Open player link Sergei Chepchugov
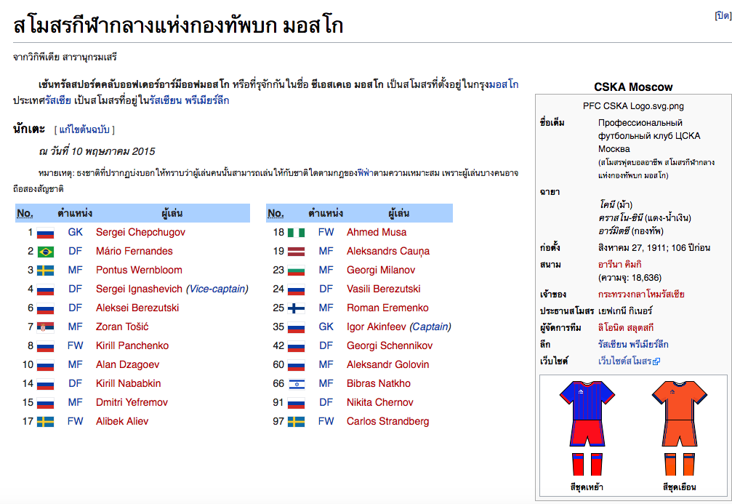732x504 pixels. tap(140, 232)
